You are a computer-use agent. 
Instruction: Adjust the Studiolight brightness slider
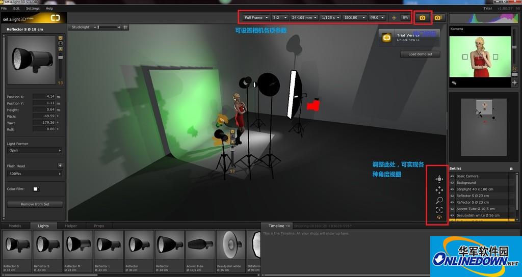pos(107,27)
